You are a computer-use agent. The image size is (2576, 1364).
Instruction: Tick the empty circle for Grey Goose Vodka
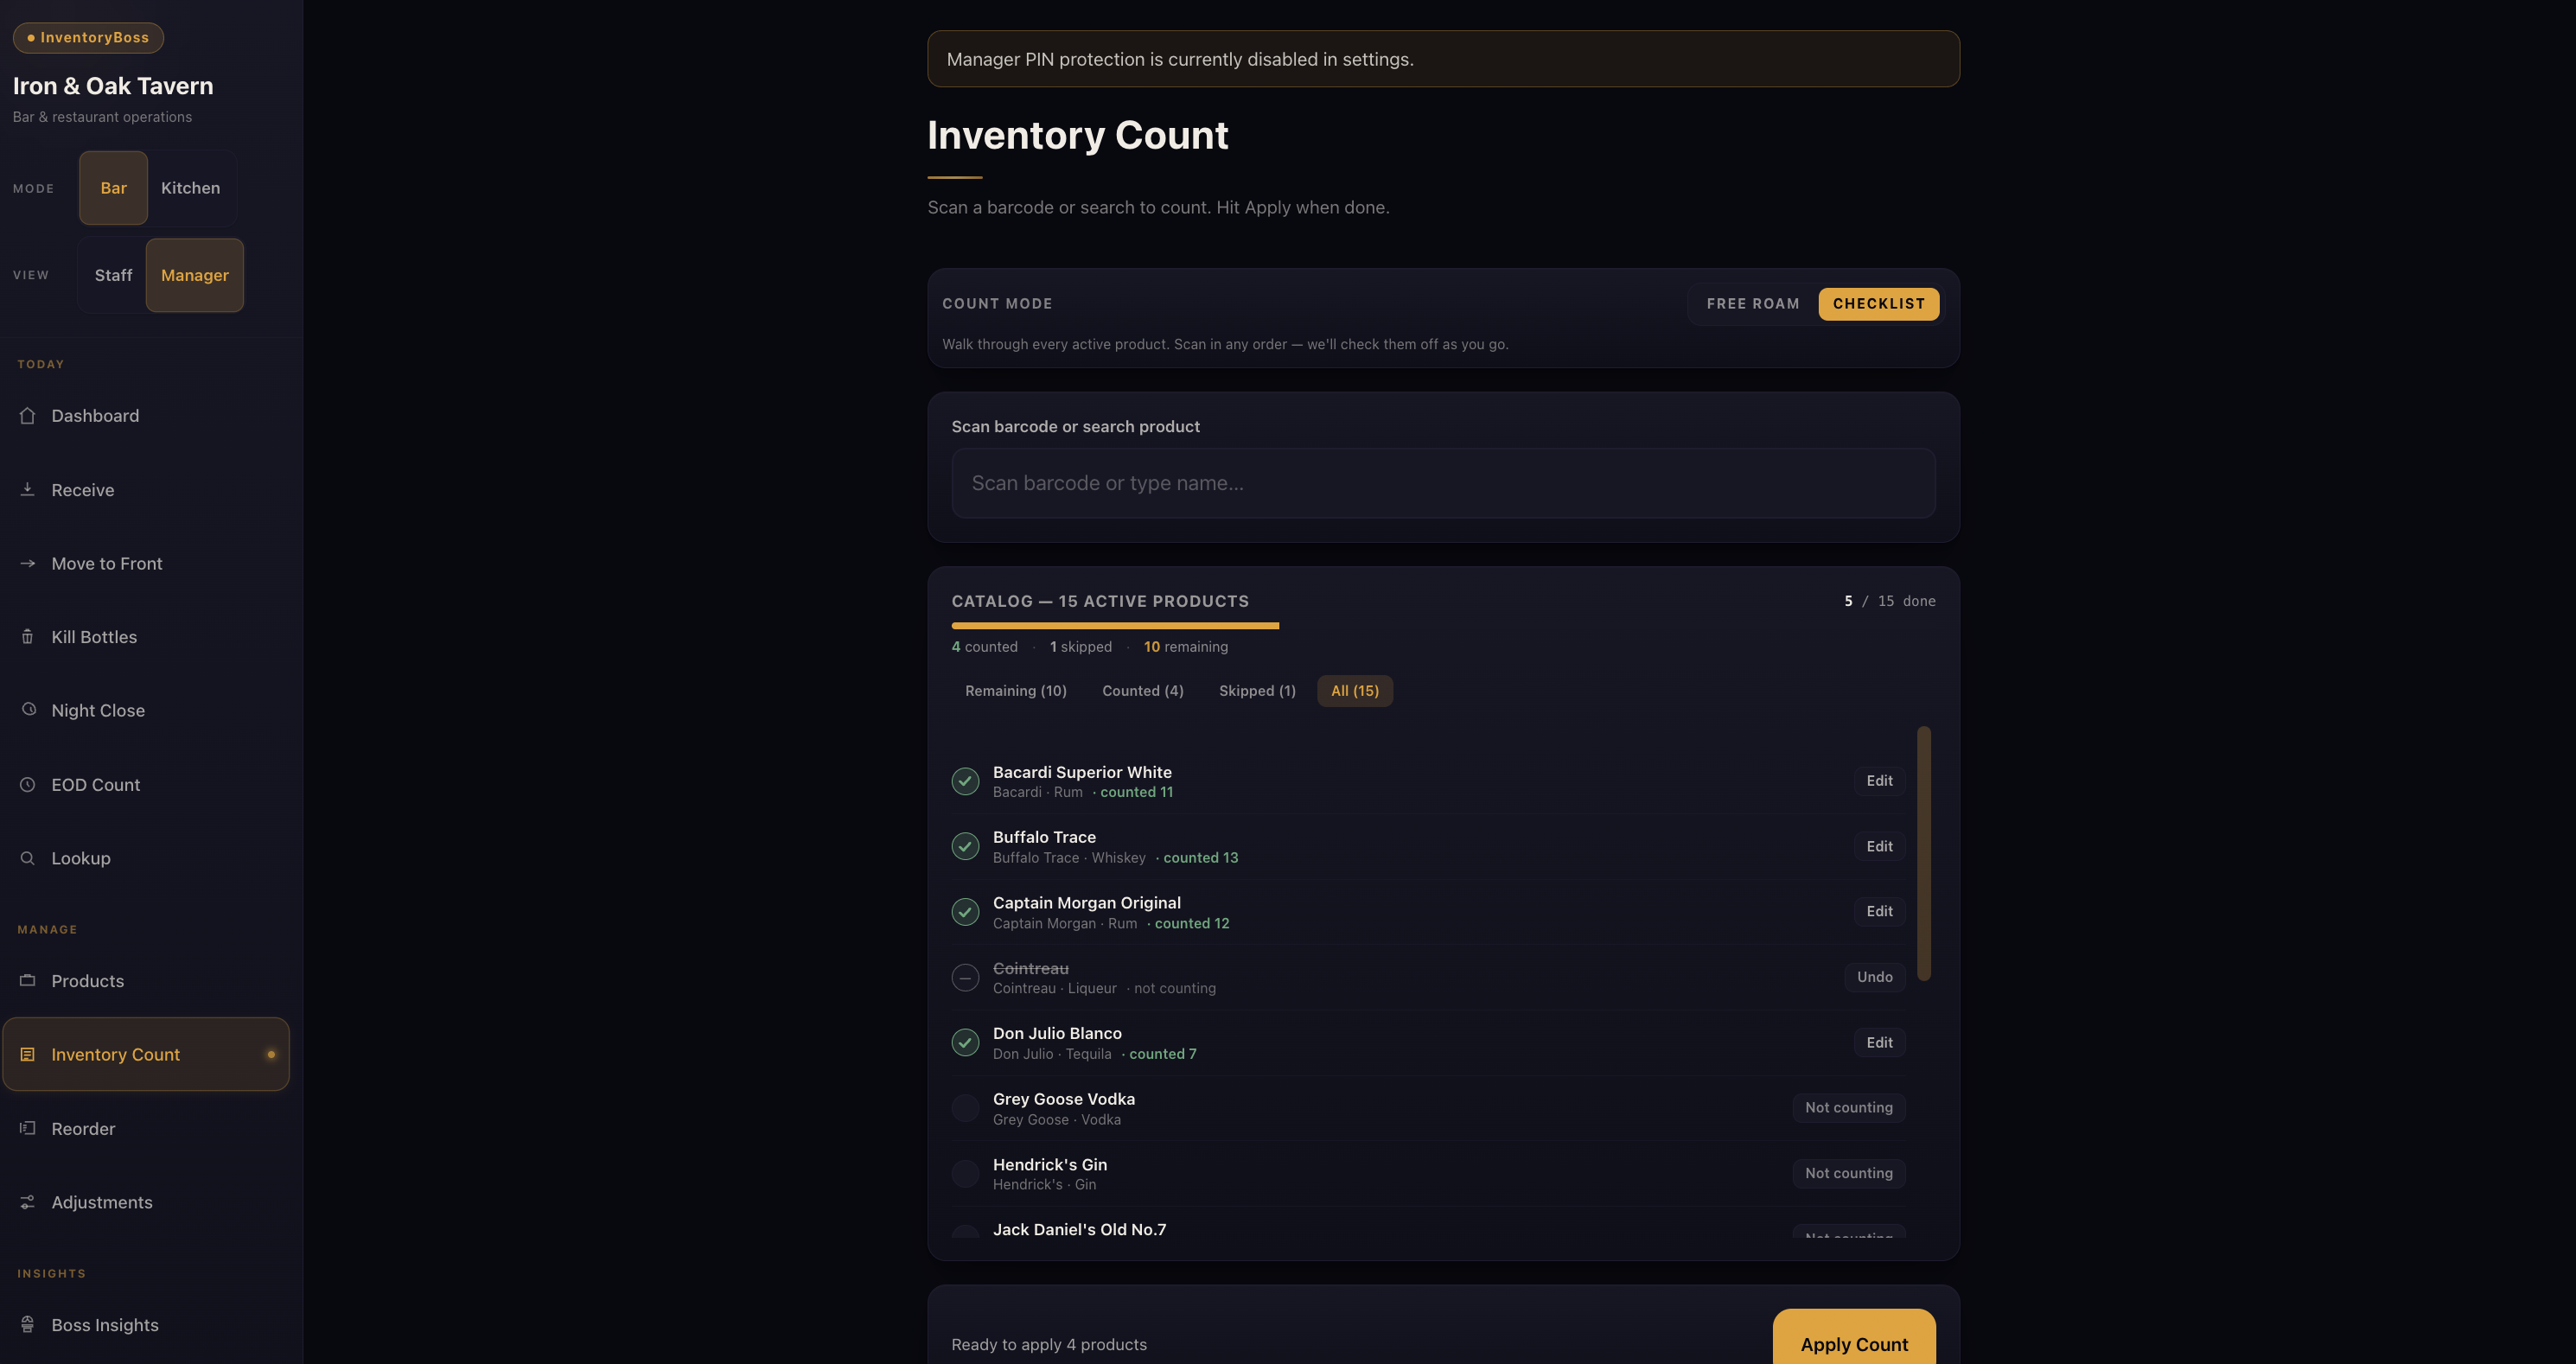965,1108
